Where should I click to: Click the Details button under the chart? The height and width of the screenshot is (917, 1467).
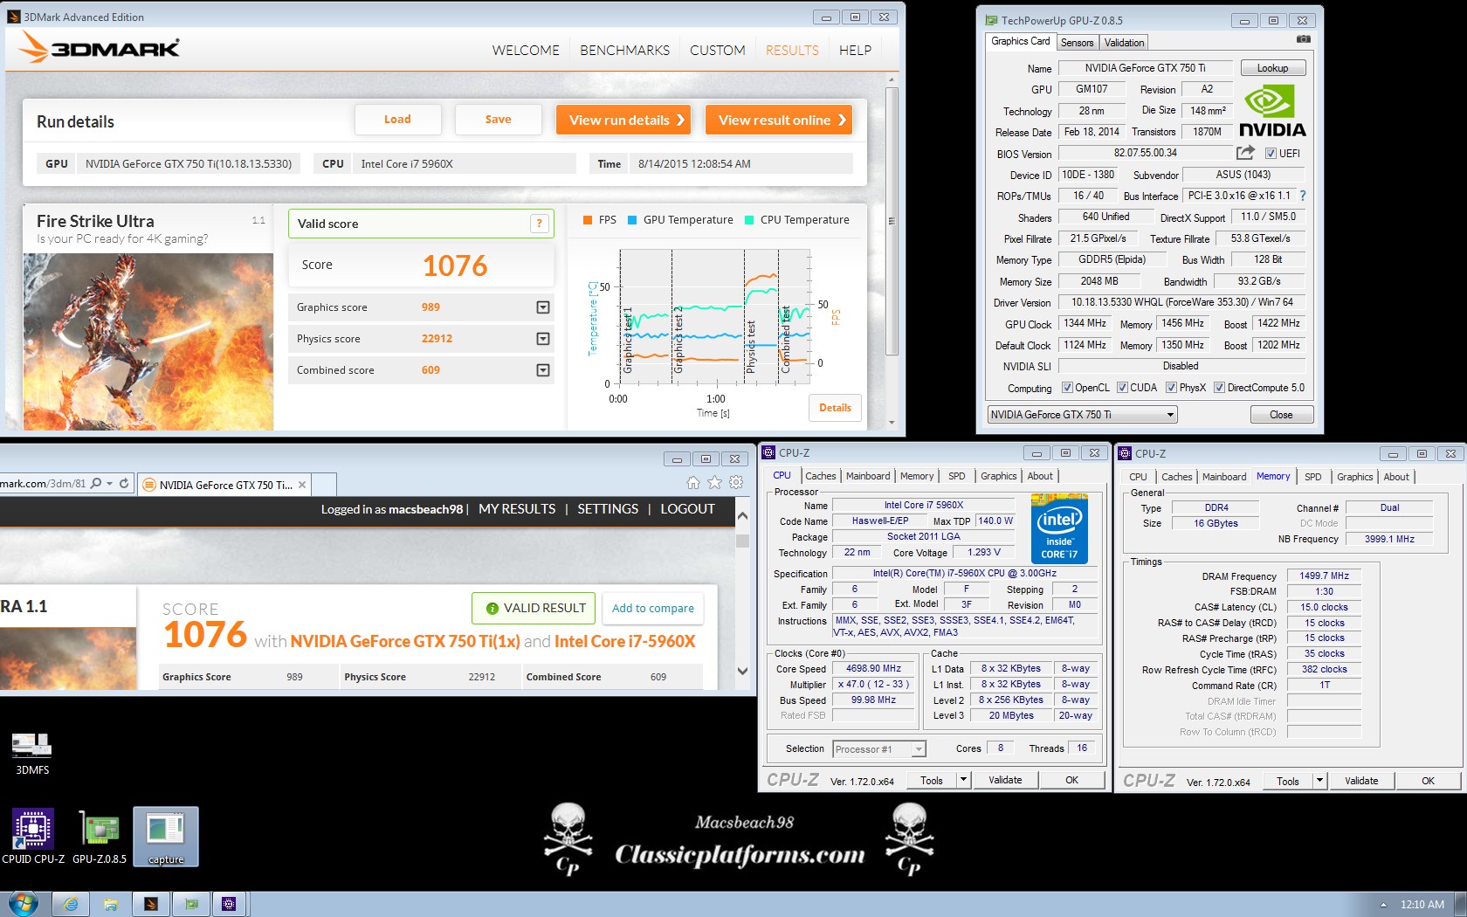pos(835,408)
